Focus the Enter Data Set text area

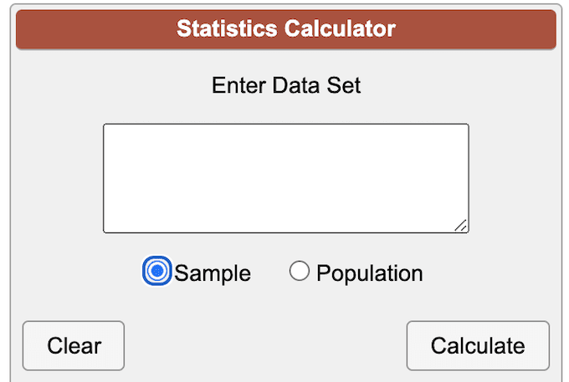point(286,178)
